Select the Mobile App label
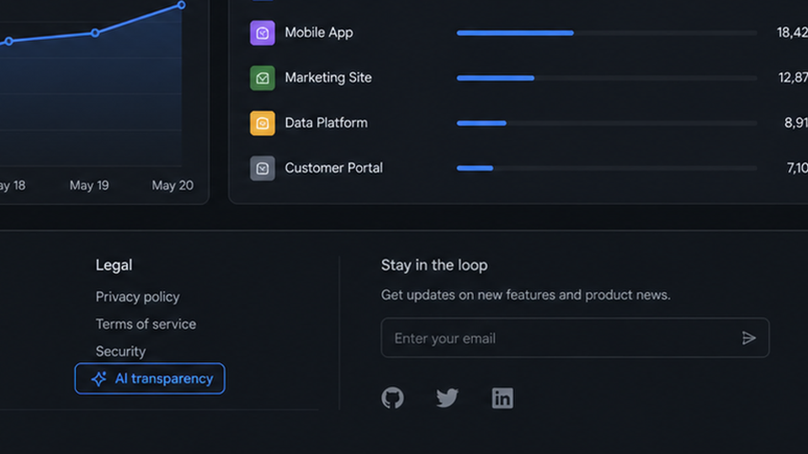This screenshot has height=454, width=808. click(319, 33)
